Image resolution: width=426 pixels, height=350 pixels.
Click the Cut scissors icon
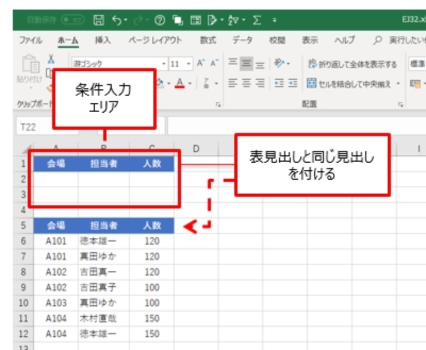pos(51,59)
